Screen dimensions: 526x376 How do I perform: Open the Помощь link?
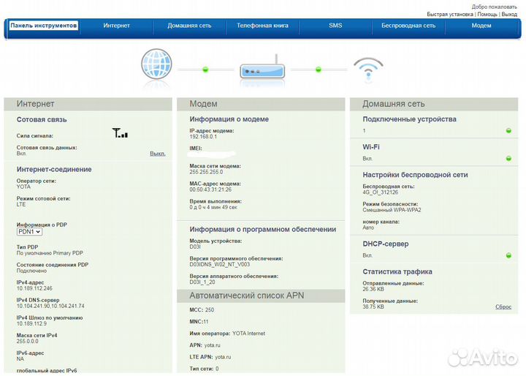pyautogui.click(x=487, y=14)
